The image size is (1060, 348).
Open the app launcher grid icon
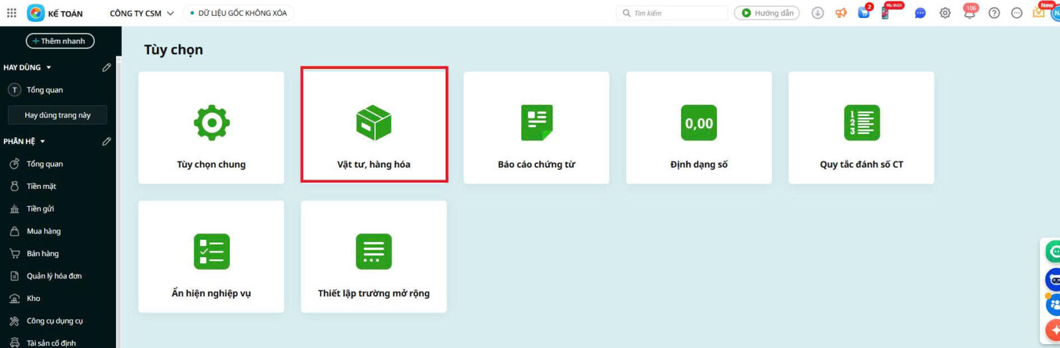(11, 13)
